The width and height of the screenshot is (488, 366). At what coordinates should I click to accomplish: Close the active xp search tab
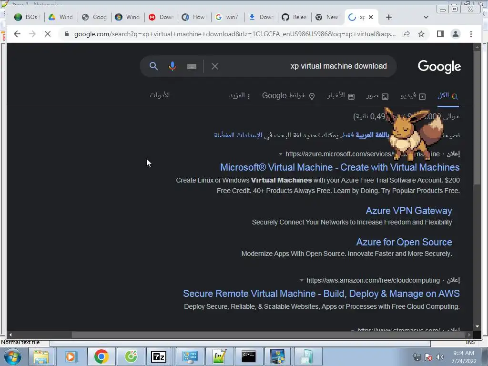pyautogui.click(x=371, y=17)
